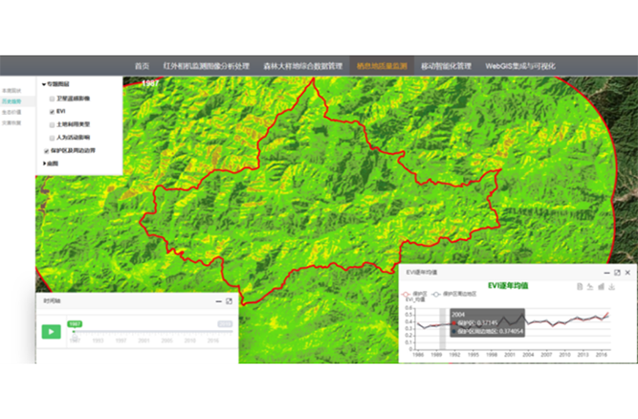Screen dimensions: 638x419
Task: Enable the 土地利用类型 layer checkbox
Action: click(x=51, y=124)
